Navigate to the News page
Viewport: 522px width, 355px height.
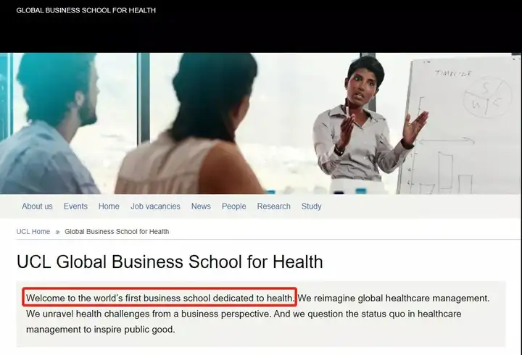(x=201, y=206)
